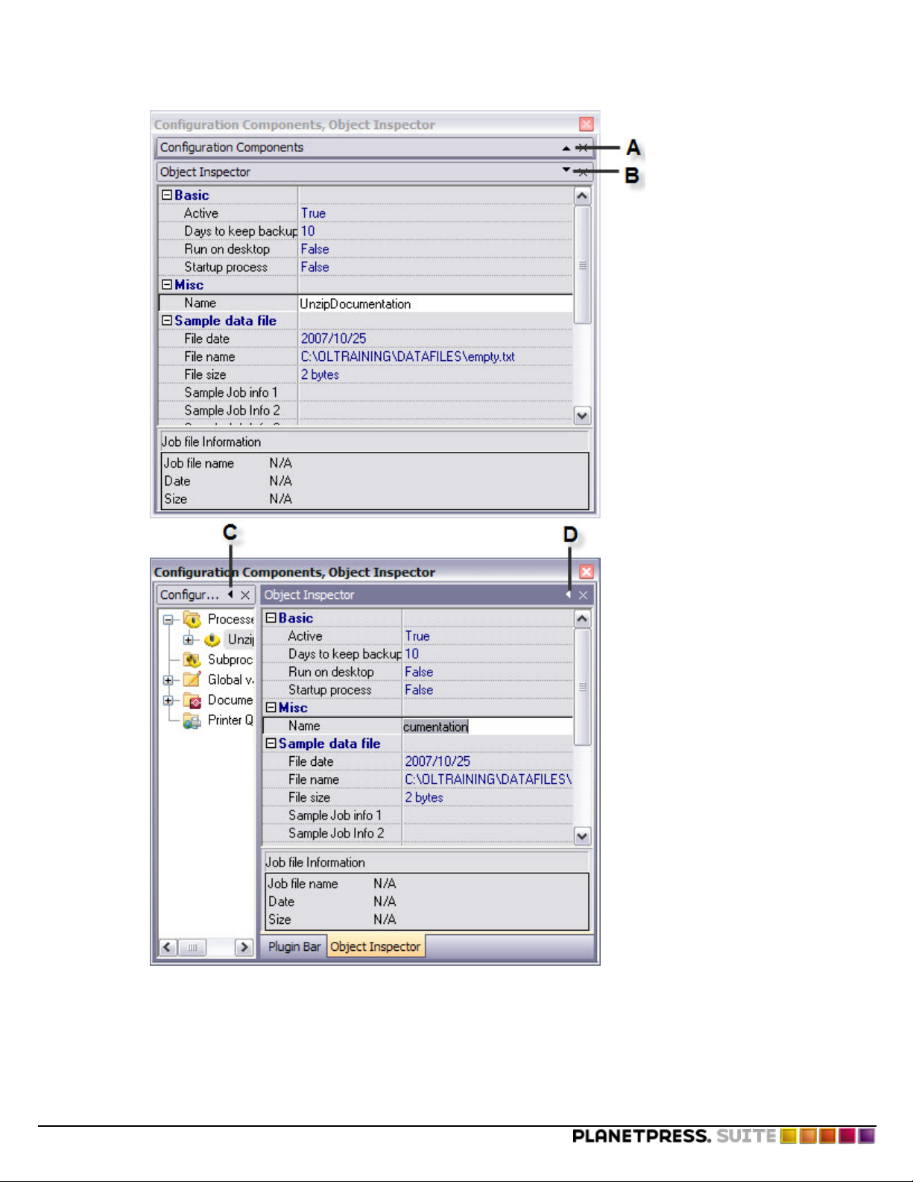This screenshot has height=1182, width=913.
Task: Click scroll-down arrow in upper property grid
Action: (582, 415)
